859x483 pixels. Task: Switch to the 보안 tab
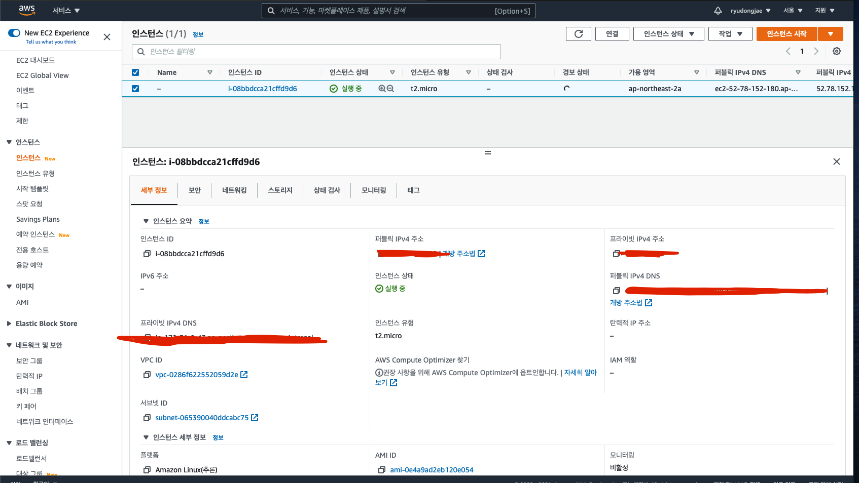point(195,190)
